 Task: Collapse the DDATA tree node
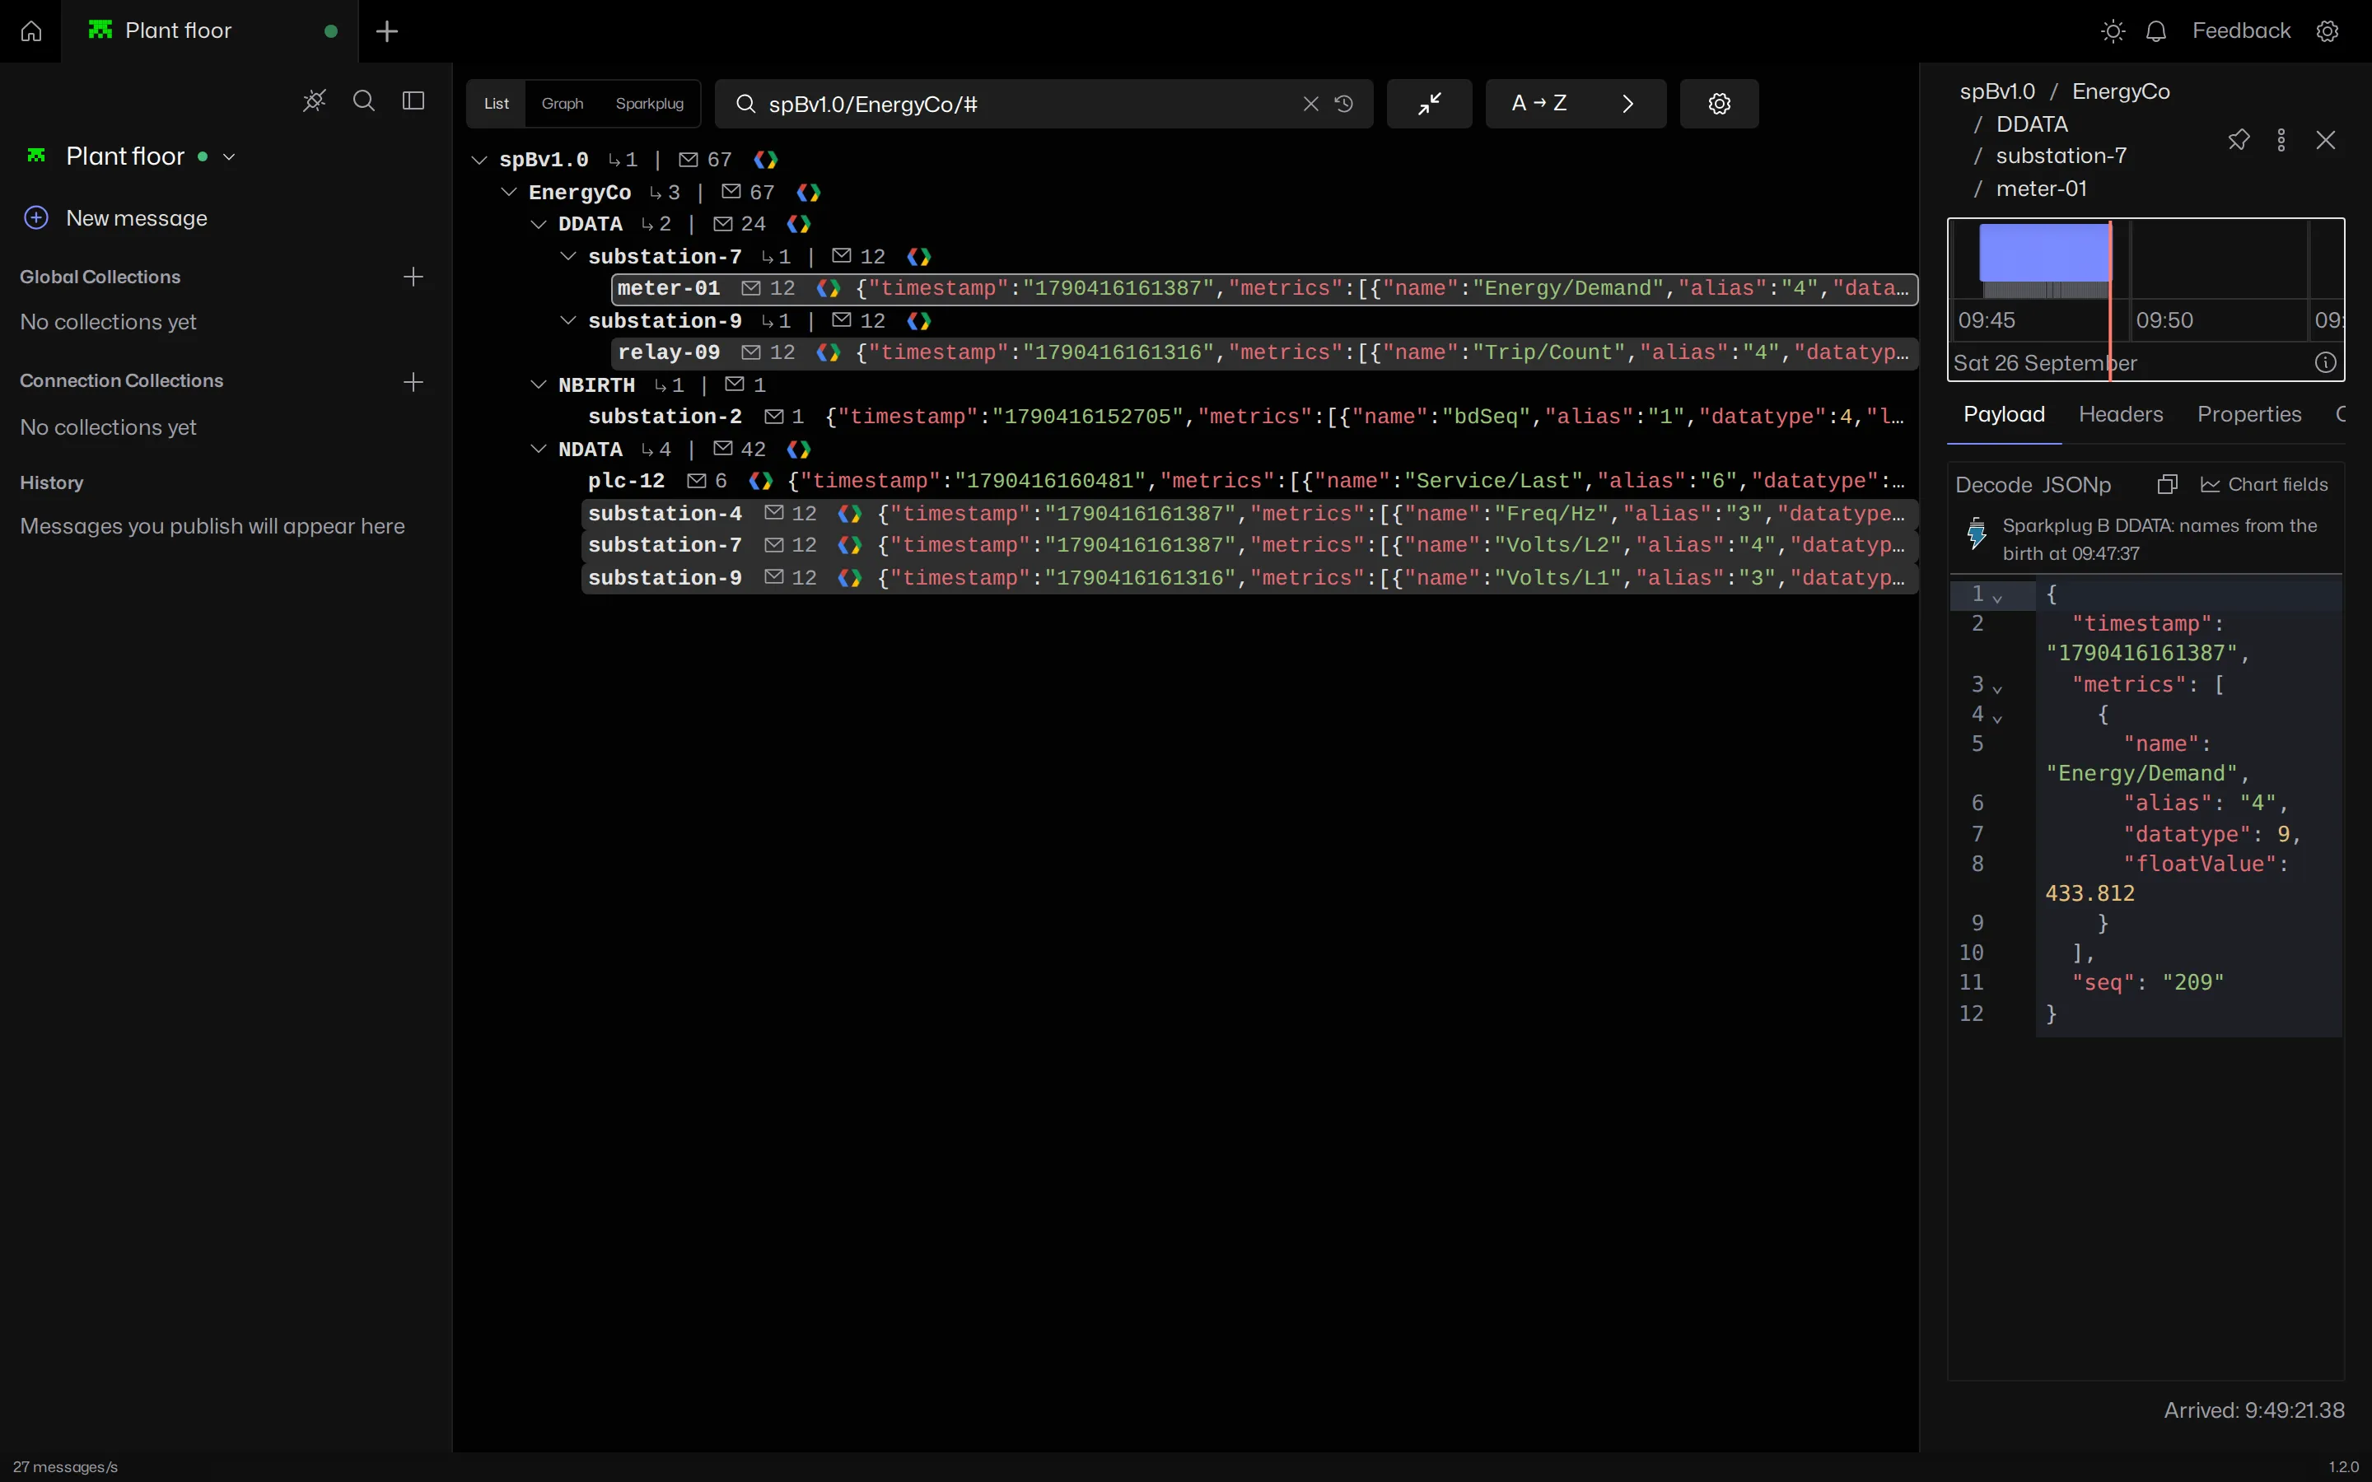[x=538, y=225]
